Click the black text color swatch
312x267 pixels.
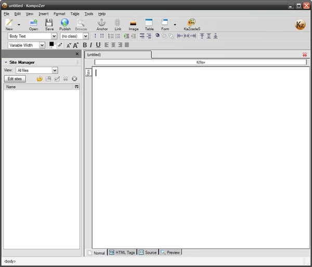[51, 44]
